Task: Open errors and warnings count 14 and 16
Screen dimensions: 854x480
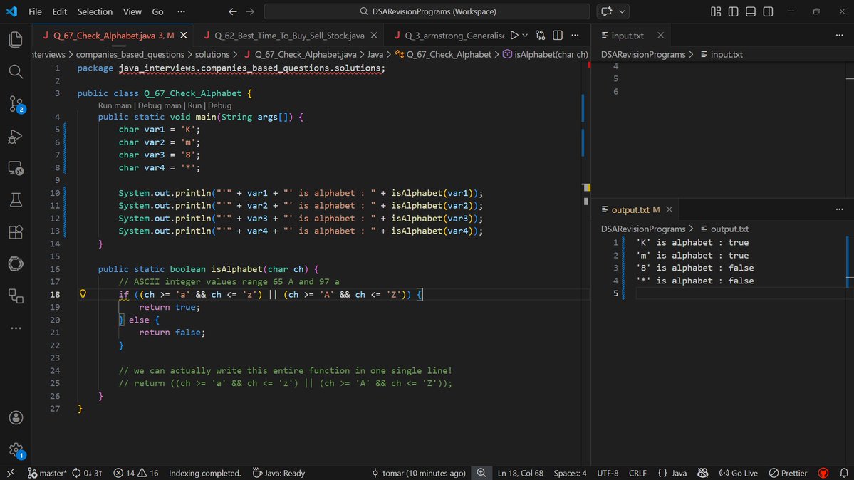Action: point(136,473)
